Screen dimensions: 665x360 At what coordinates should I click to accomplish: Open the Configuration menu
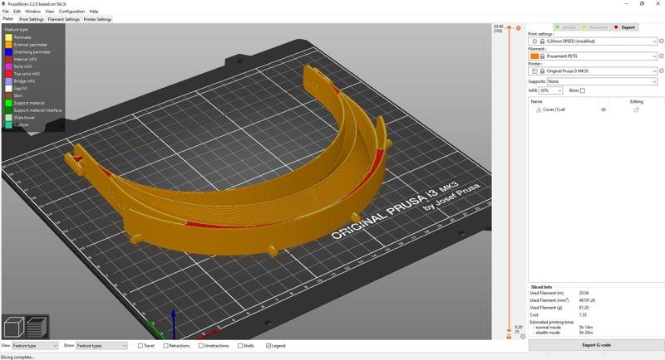71,12
